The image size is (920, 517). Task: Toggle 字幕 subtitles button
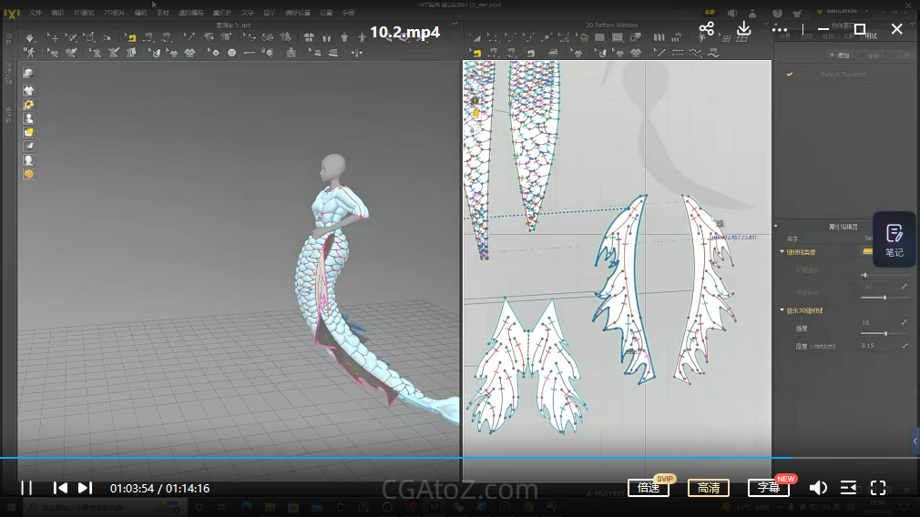[768, 488]
